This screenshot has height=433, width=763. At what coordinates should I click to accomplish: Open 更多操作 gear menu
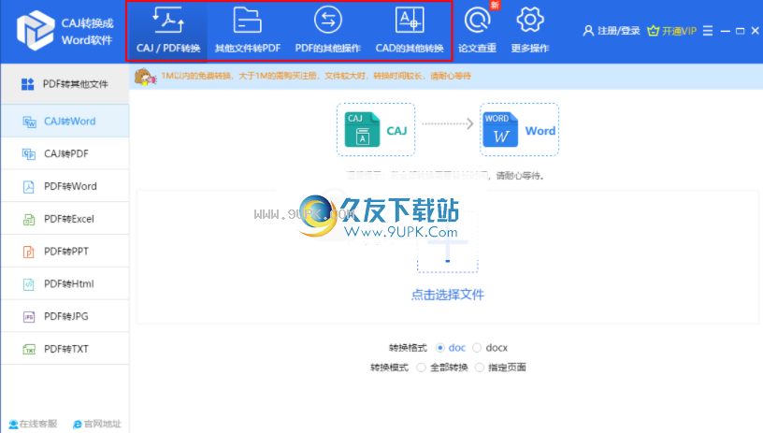530,31
